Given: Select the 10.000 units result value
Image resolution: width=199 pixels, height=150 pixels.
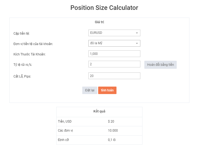Looking at the screenshot, I should (113, 131).
